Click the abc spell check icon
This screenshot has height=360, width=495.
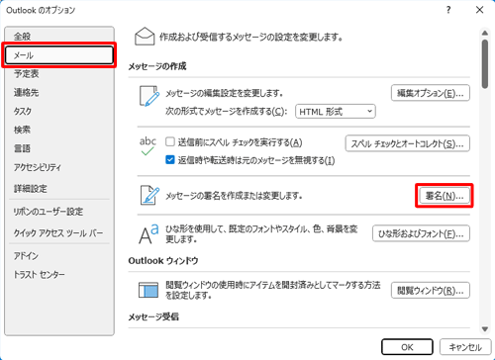[148, 146]
